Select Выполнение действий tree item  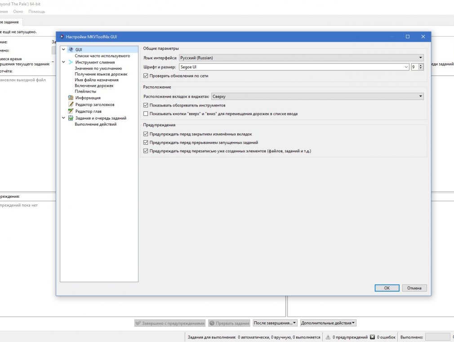[x=96, y=124]
